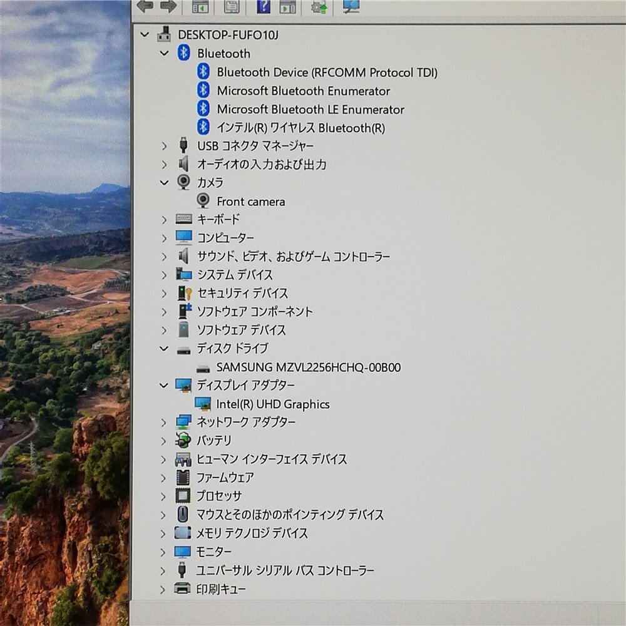Select メモリ テクノロジ デバイス label
The image size is (626, 626).
tap(252, 533)
